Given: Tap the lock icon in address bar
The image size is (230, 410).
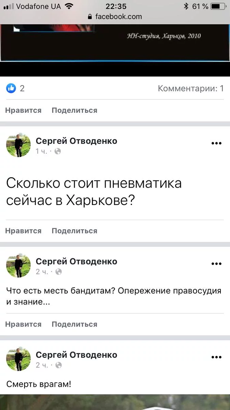Looking at the screenshot, I should pos(90,17).
